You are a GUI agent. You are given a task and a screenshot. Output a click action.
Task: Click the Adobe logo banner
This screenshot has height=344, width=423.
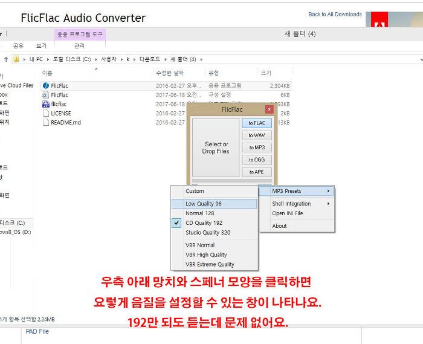pyautogui.click(x=394, y=19)
